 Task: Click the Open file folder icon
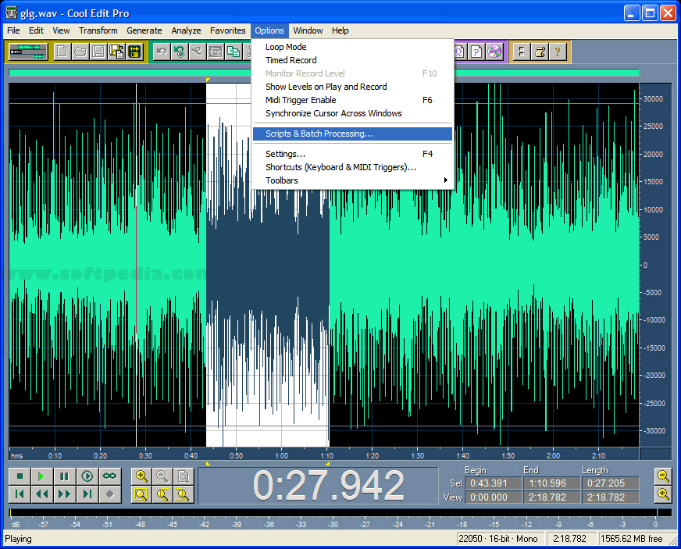click(80, 52)
